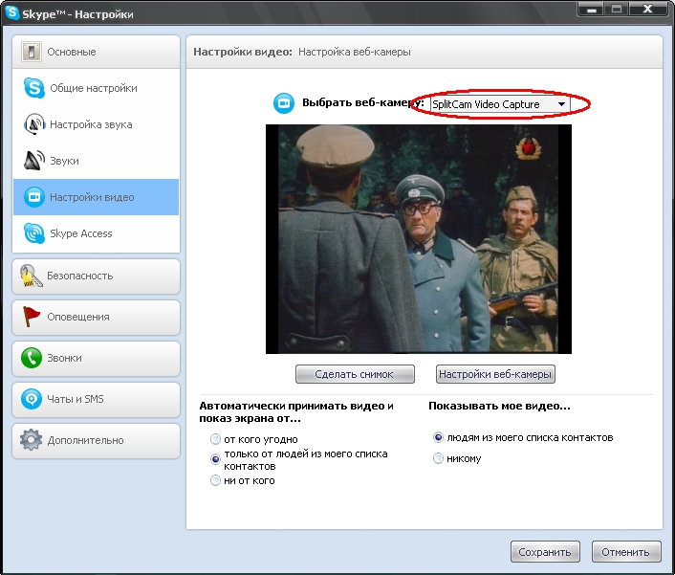Close the Skype settings window
The height and width of the screenshot is (575, 675).
coord(647,10)
